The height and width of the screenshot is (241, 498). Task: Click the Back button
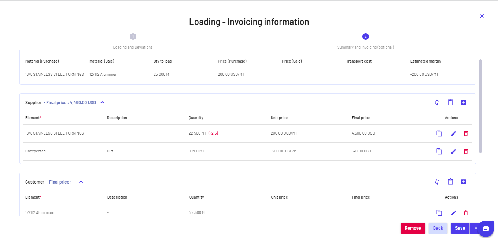point(438,228)
